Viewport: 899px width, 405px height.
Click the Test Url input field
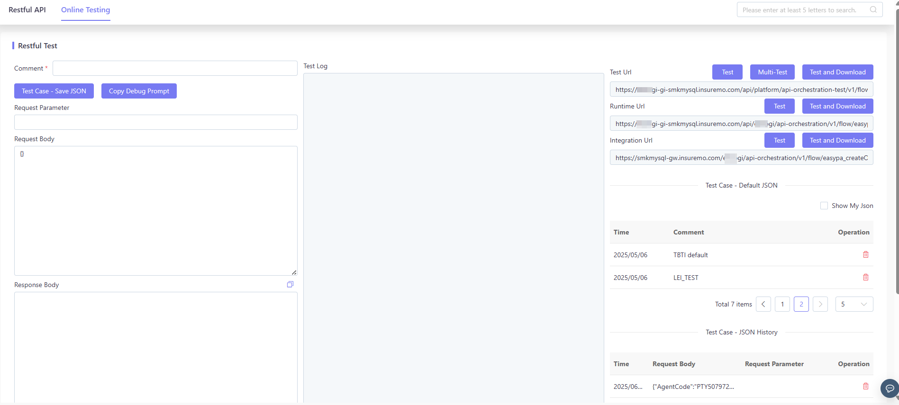coord(742,90)
